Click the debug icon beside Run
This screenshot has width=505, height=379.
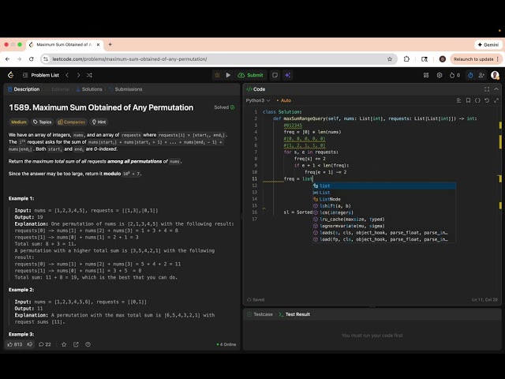click(x=217, y=75)
